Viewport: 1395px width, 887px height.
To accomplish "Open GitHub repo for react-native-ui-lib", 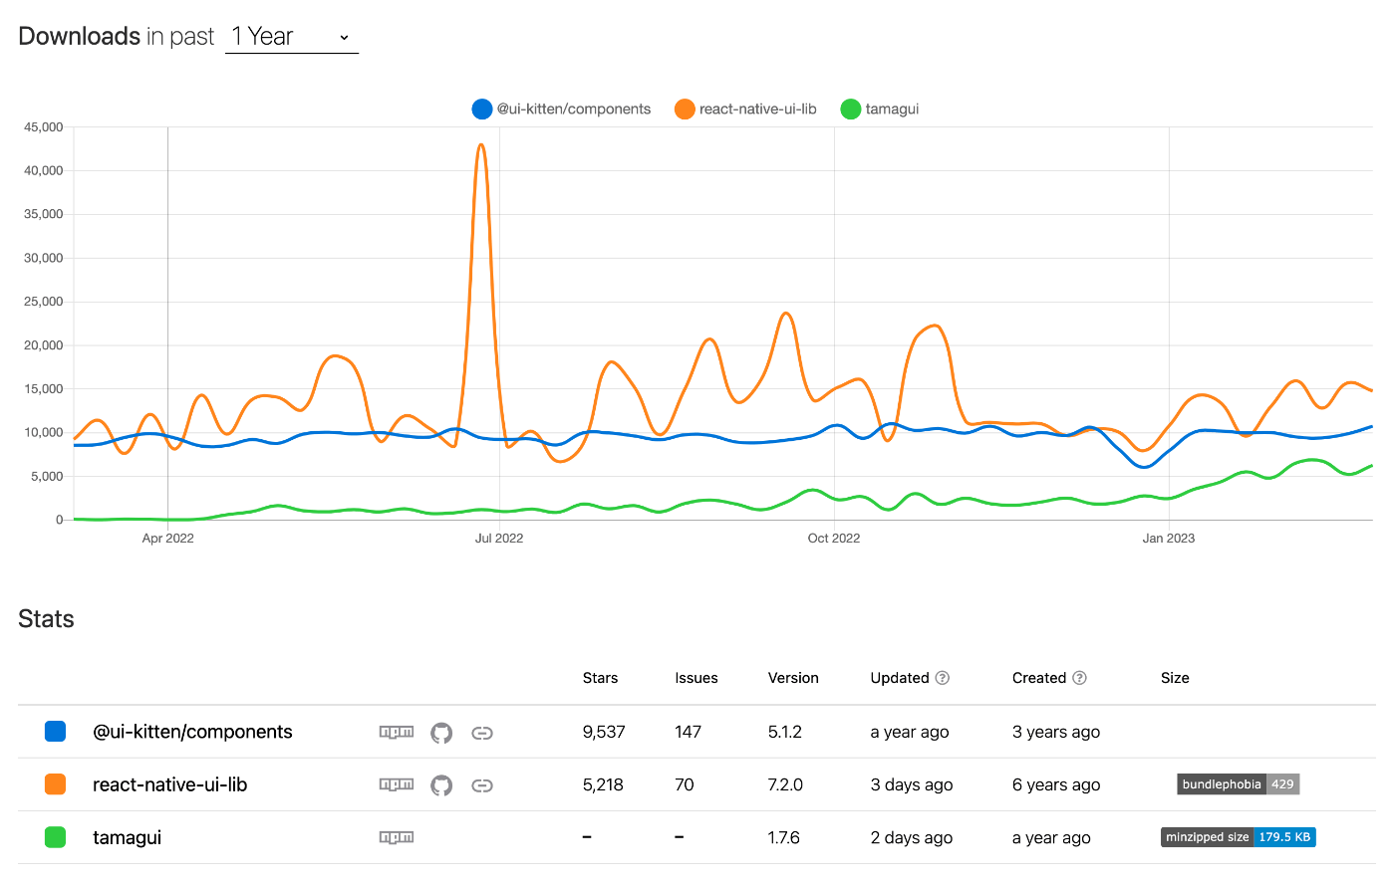I will pyautogui.click(x=441, y=785).
